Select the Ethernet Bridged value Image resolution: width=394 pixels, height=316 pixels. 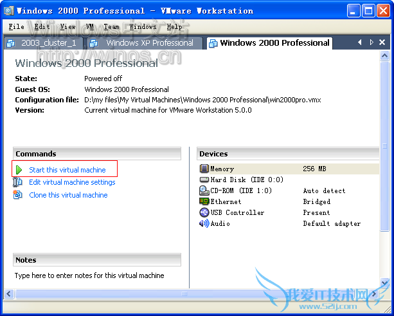coord(317,201)
